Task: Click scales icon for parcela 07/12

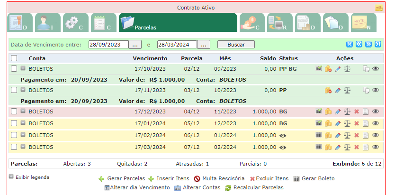Action: pyautogui.click(x=347, y=147)
